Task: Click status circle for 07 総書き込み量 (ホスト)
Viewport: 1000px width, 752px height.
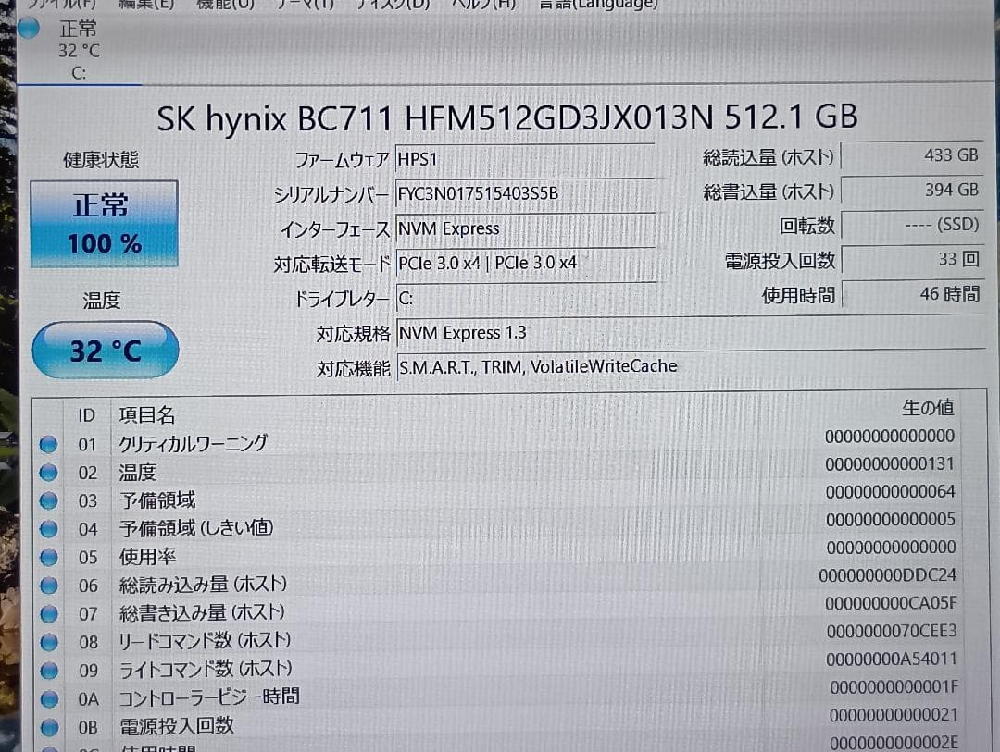Action: click(x=49, y=613)
